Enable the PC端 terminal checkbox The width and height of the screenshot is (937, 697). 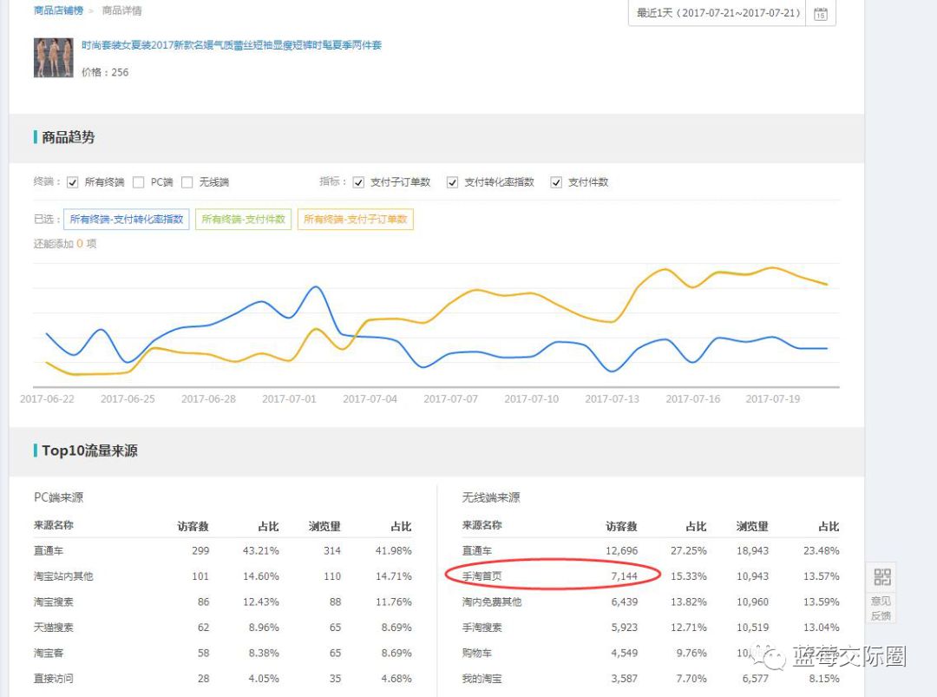136,182
